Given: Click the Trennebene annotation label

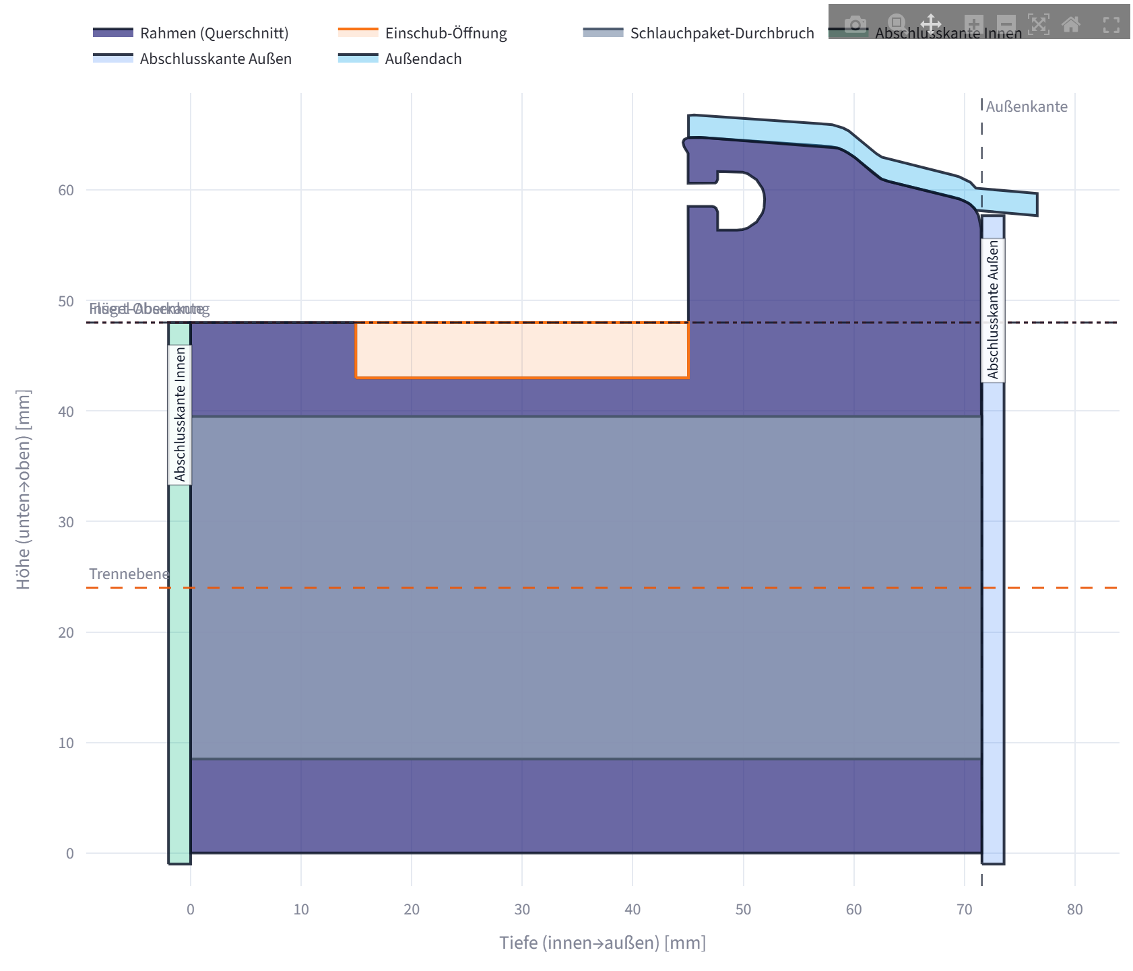Looking at the screenshot, I should tap(129, 574).
